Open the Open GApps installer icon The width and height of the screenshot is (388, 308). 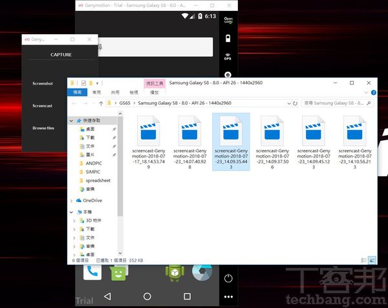point(228,19)
